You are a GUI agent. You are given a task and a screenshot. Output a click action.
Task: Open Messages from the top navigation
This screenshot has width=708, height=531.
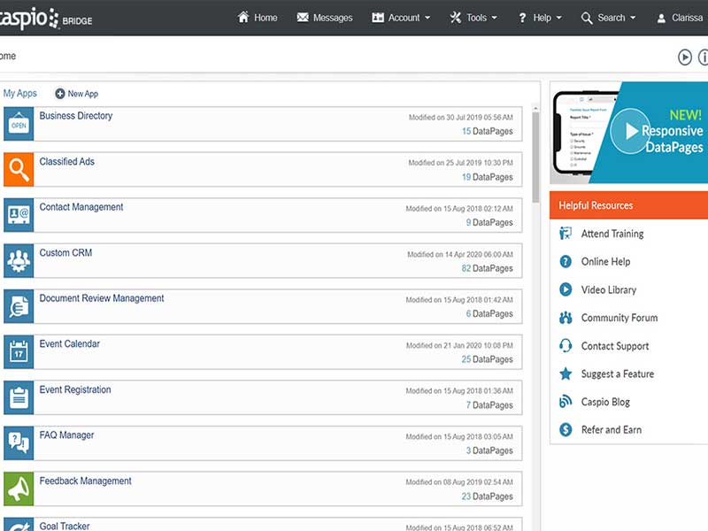pyautogui.click(x=325, y=18)
